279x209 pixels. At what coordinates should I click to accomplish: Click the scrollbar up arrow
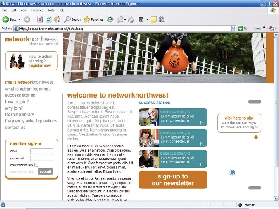(x=276, y=35)
